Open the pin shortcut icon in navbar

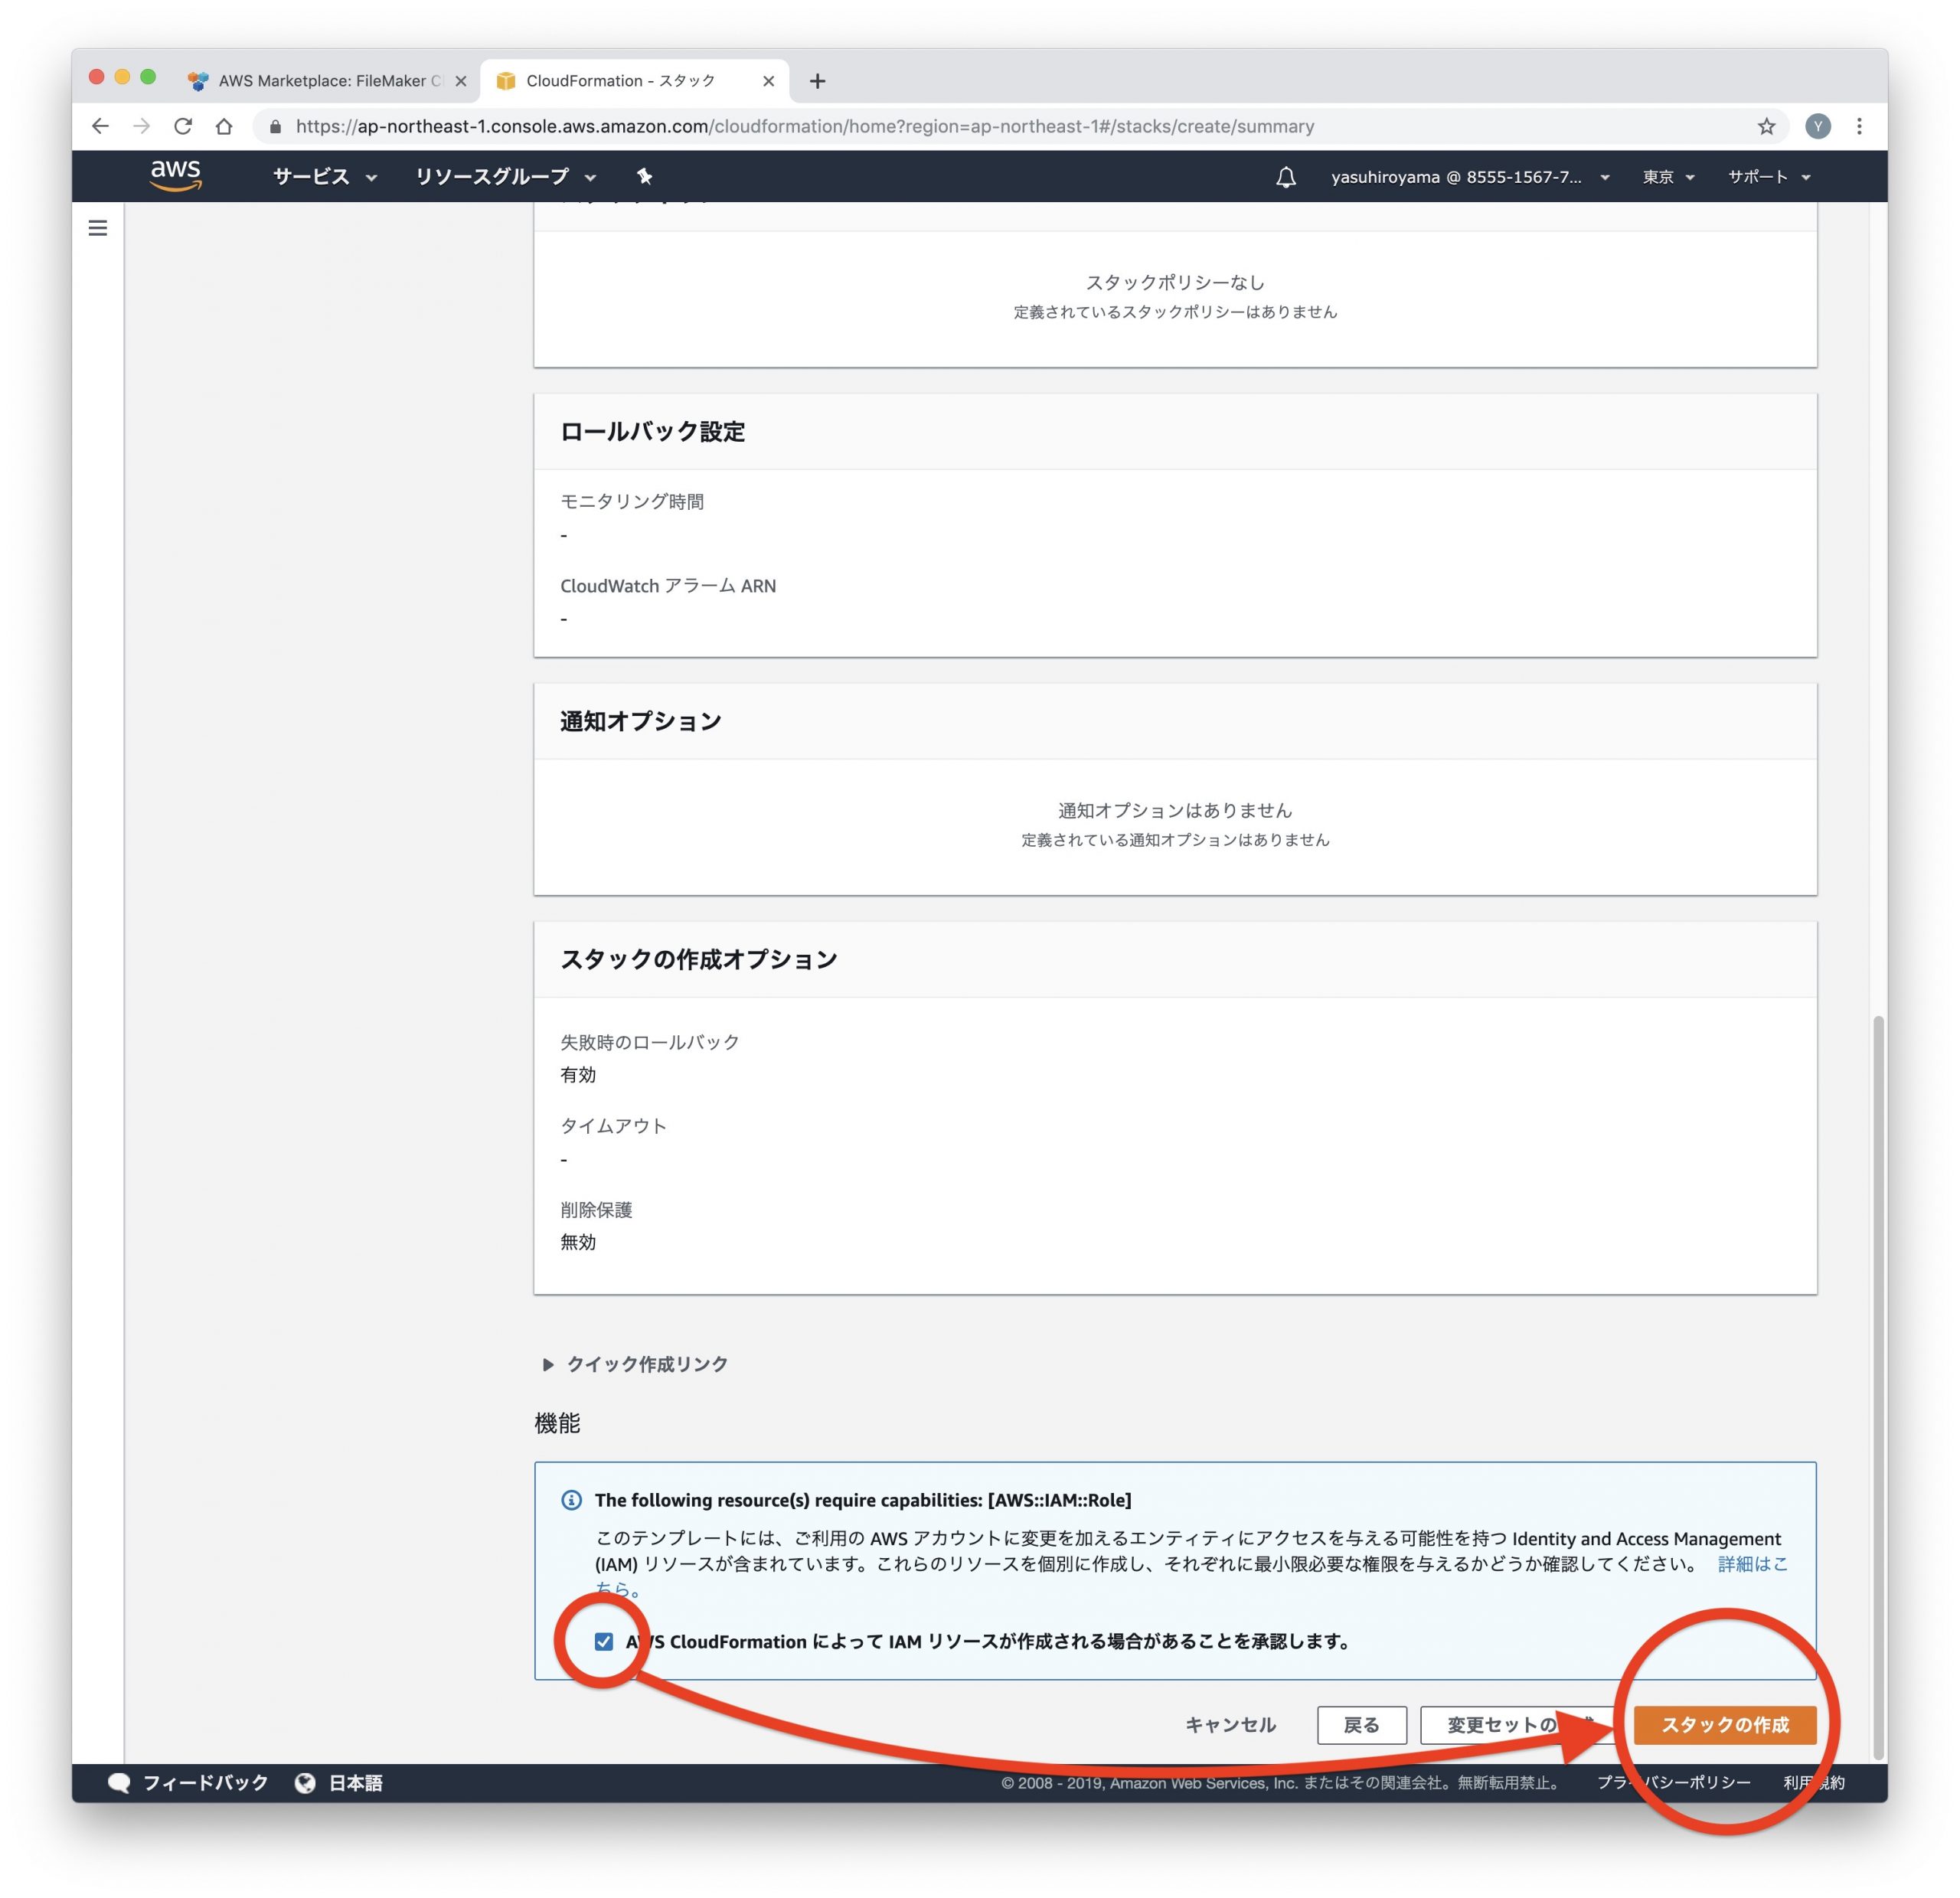644,177
